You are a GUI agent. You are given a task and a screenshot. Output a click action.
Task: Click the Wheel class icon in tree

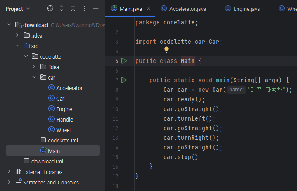point(52,129)
